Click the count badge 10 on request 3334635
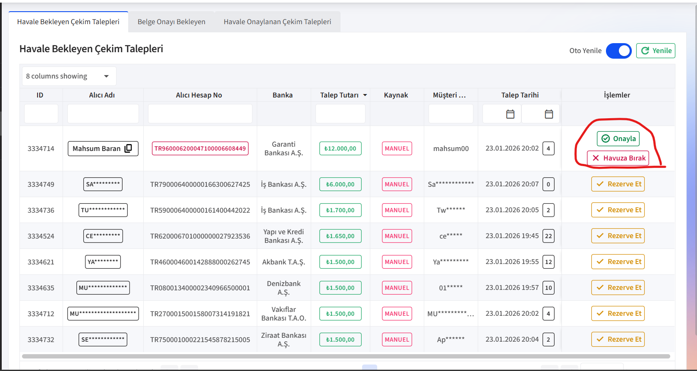697x371 pixels. [x=549, y=288]
